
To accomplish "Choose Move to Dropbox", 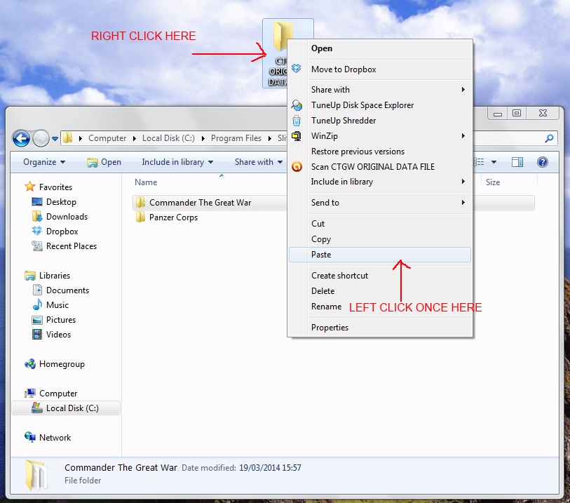I will pos(380,69).
